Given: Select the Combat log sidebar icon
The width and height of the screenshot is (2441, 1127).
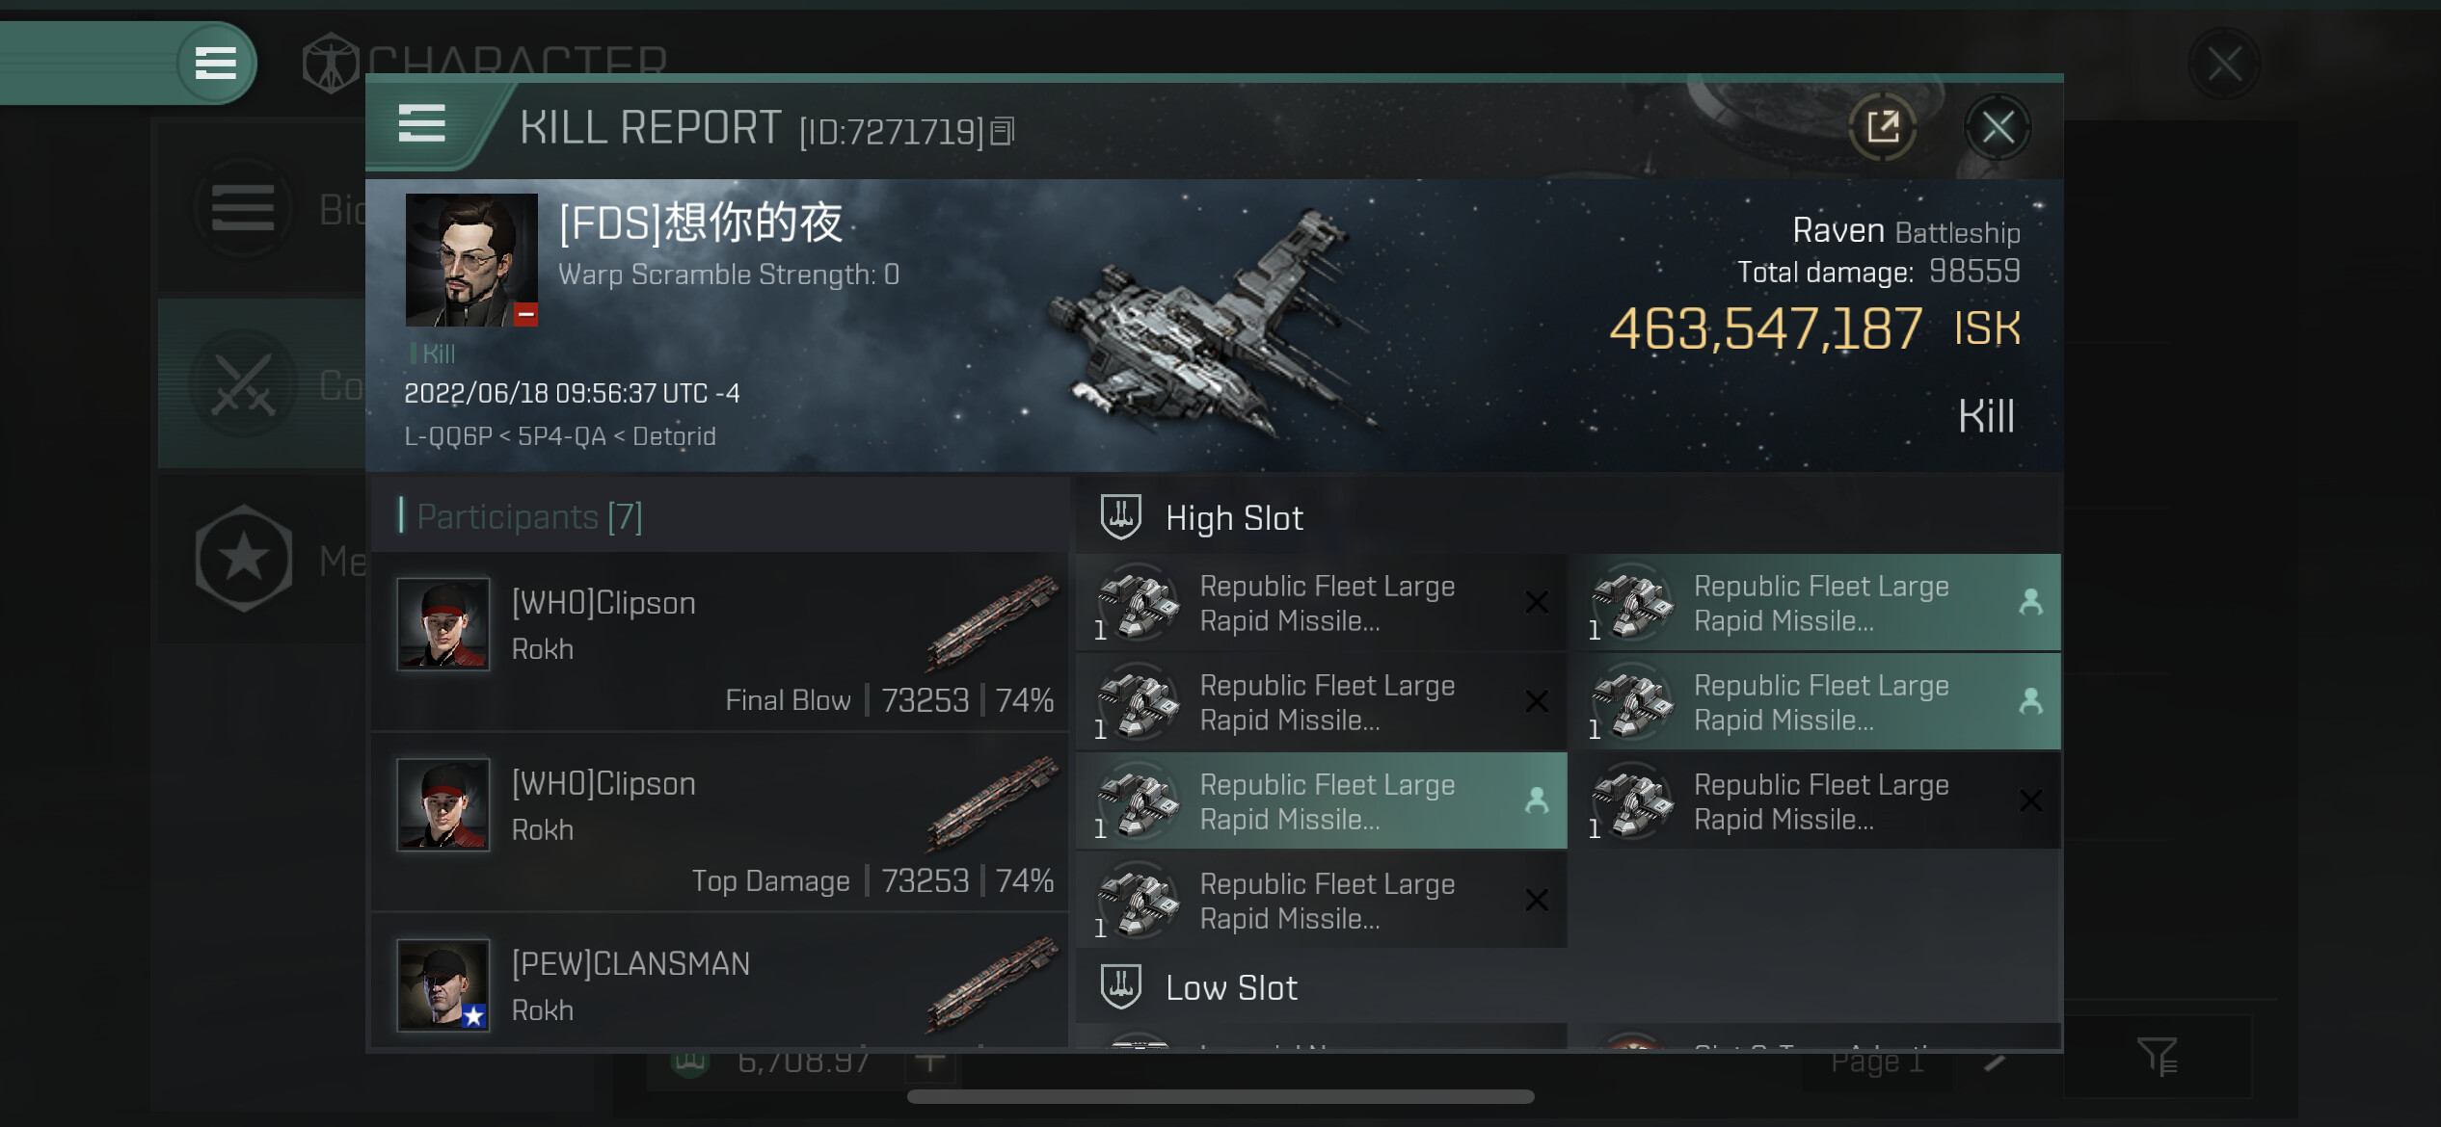Looking at the screenshot, I should pyautogui.click(x=243, y=383).
